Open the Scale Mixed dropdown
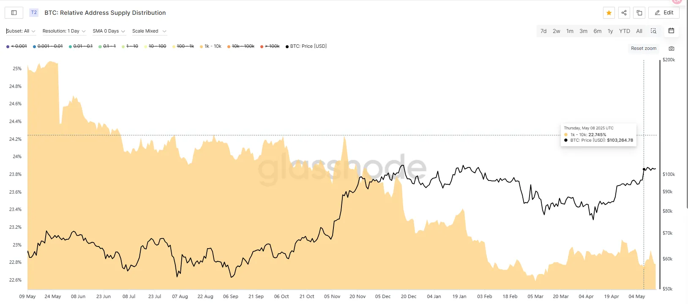This screenshot has height=304, width=688. pos(149,31)
